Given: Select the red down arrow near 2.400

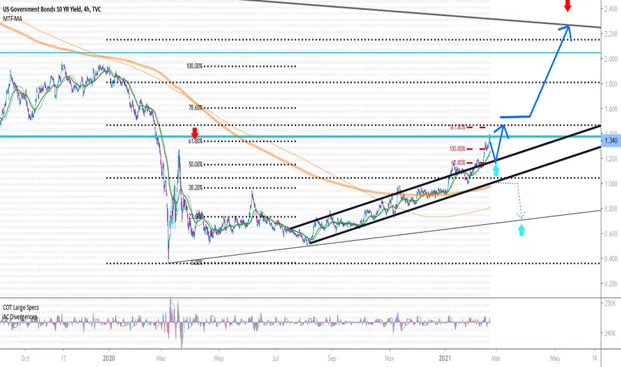Looking at the screenshot, I should (x=568, y=5).
